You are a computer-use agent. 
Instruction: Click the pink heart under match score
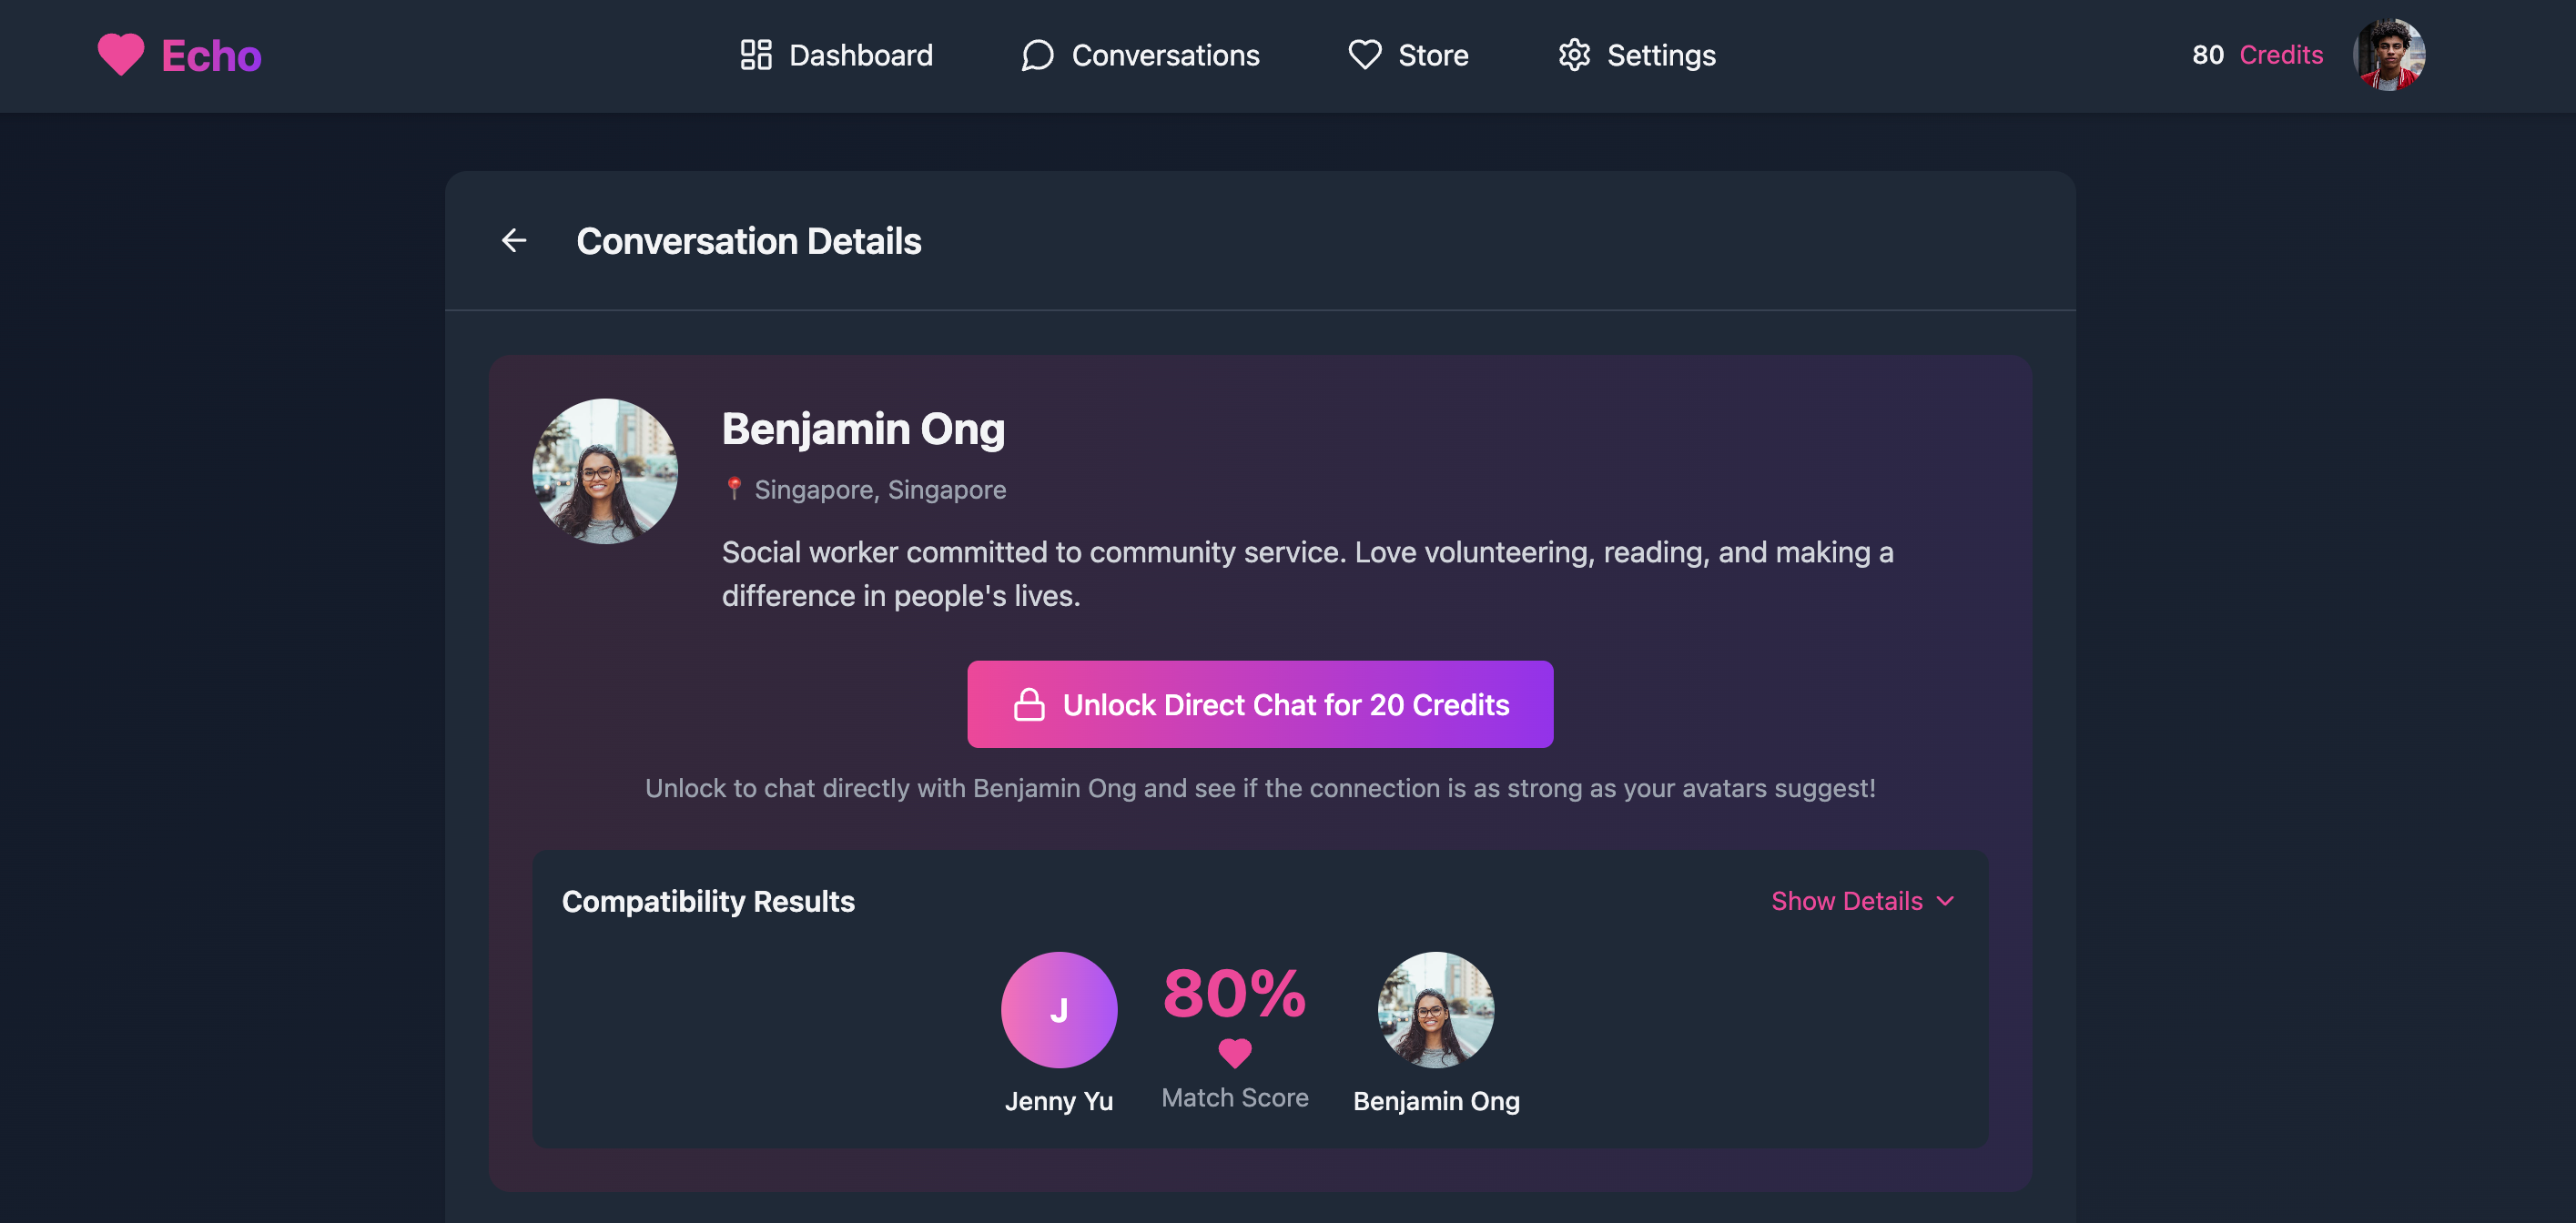[x=1235, y=1052]
